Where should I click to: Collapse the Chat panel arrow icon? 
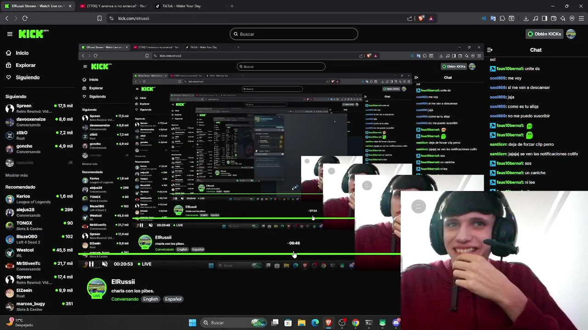tap(490, 50)
